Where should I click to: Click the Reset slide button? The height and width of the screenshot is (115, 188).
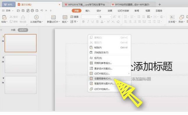click(74, 17)
